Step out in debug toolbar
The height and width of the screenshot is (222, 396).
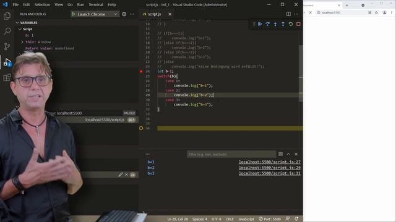tap(283, 24)
